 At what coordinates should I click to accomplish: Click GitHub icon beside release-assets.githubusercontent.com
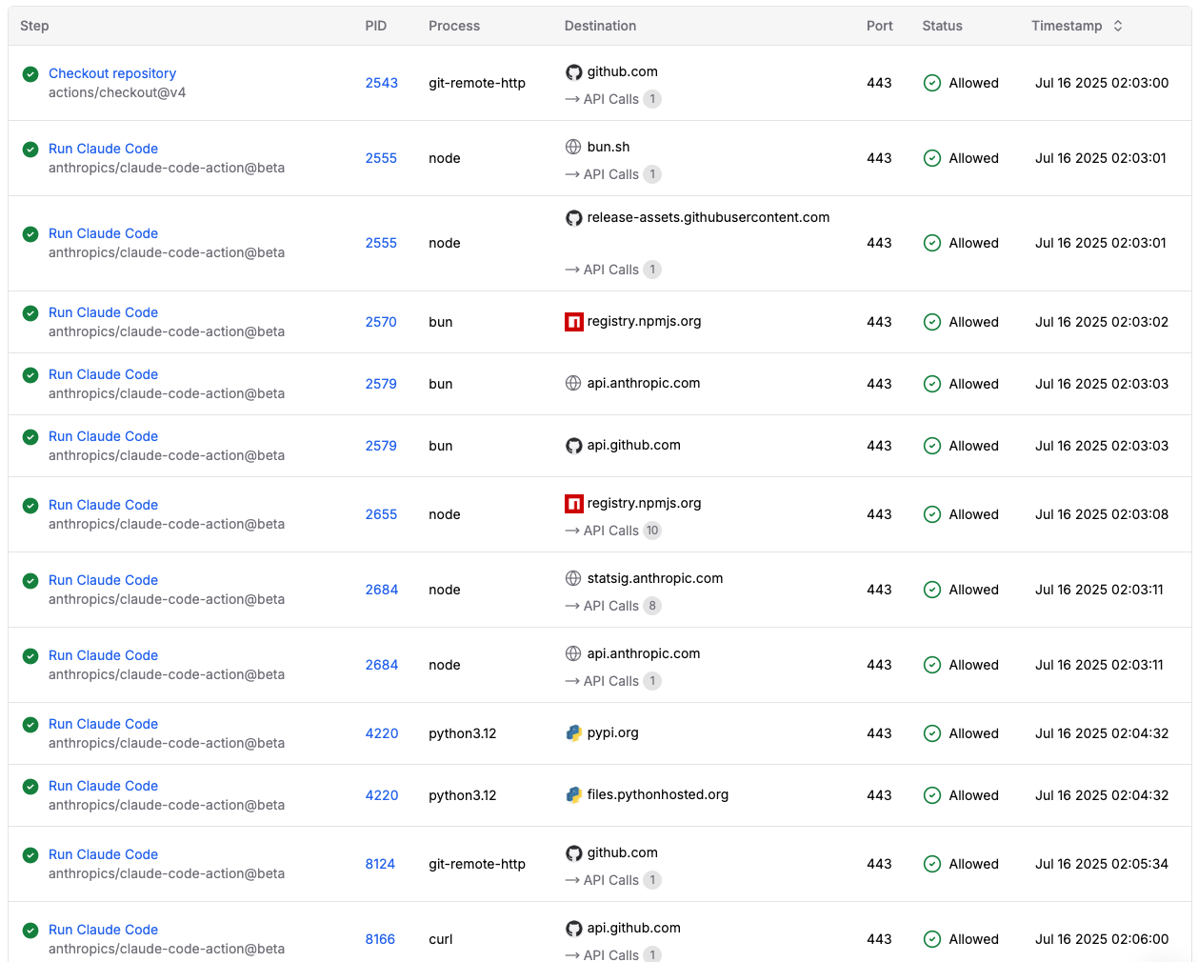573,218
